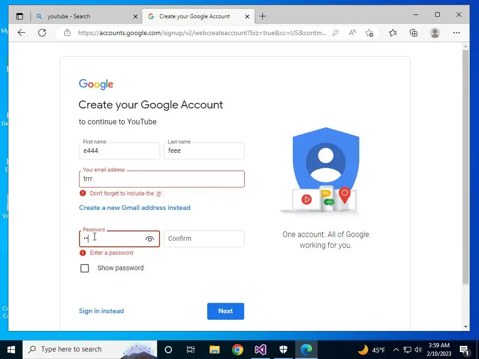
Task: Refresh the page with the reload icon
Action: click(42, 33)
